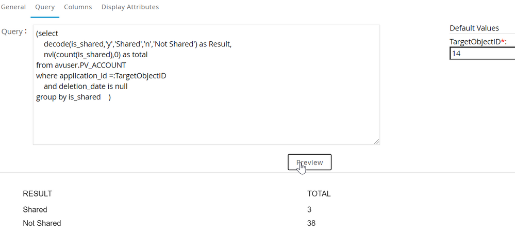
Task: Place cursor on the 'from avuser.PV_ACCOUNT' line
Action: [x=81, y=65]
